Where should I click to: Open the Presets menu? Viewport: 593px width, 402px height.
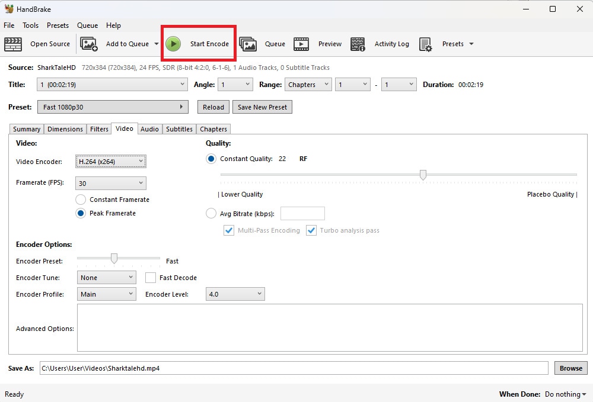[x=58, y=25]
